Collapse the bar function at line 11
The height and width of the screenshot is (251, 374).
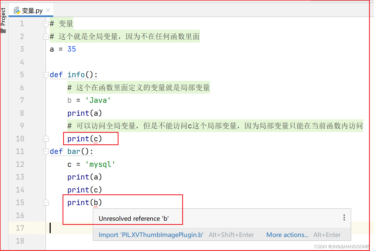(46, 151)
